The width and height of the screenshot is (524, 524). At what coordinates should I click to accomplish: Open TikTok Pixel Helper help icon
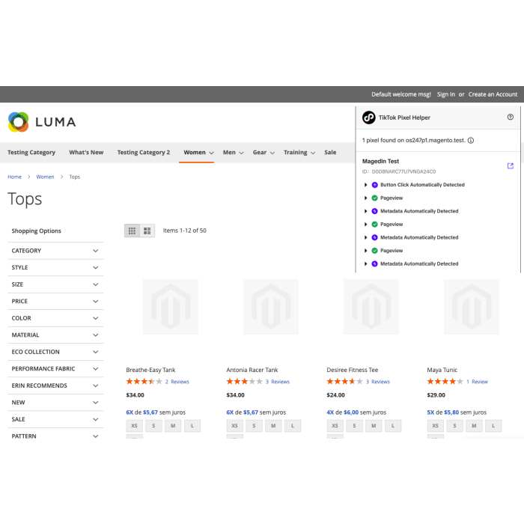(510, 117)
